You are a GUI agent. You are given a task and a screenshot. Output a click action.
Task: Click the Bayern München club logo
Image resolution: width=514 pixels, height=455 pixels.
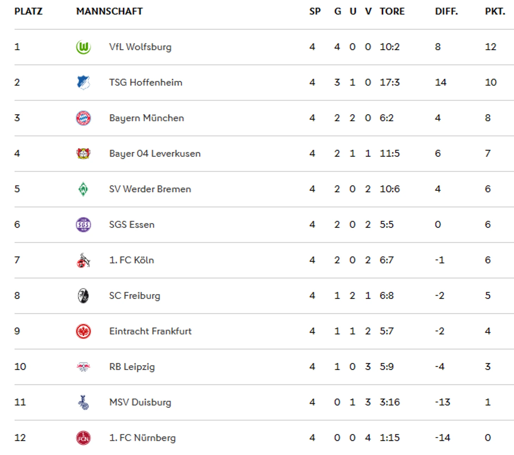(83, 118)
